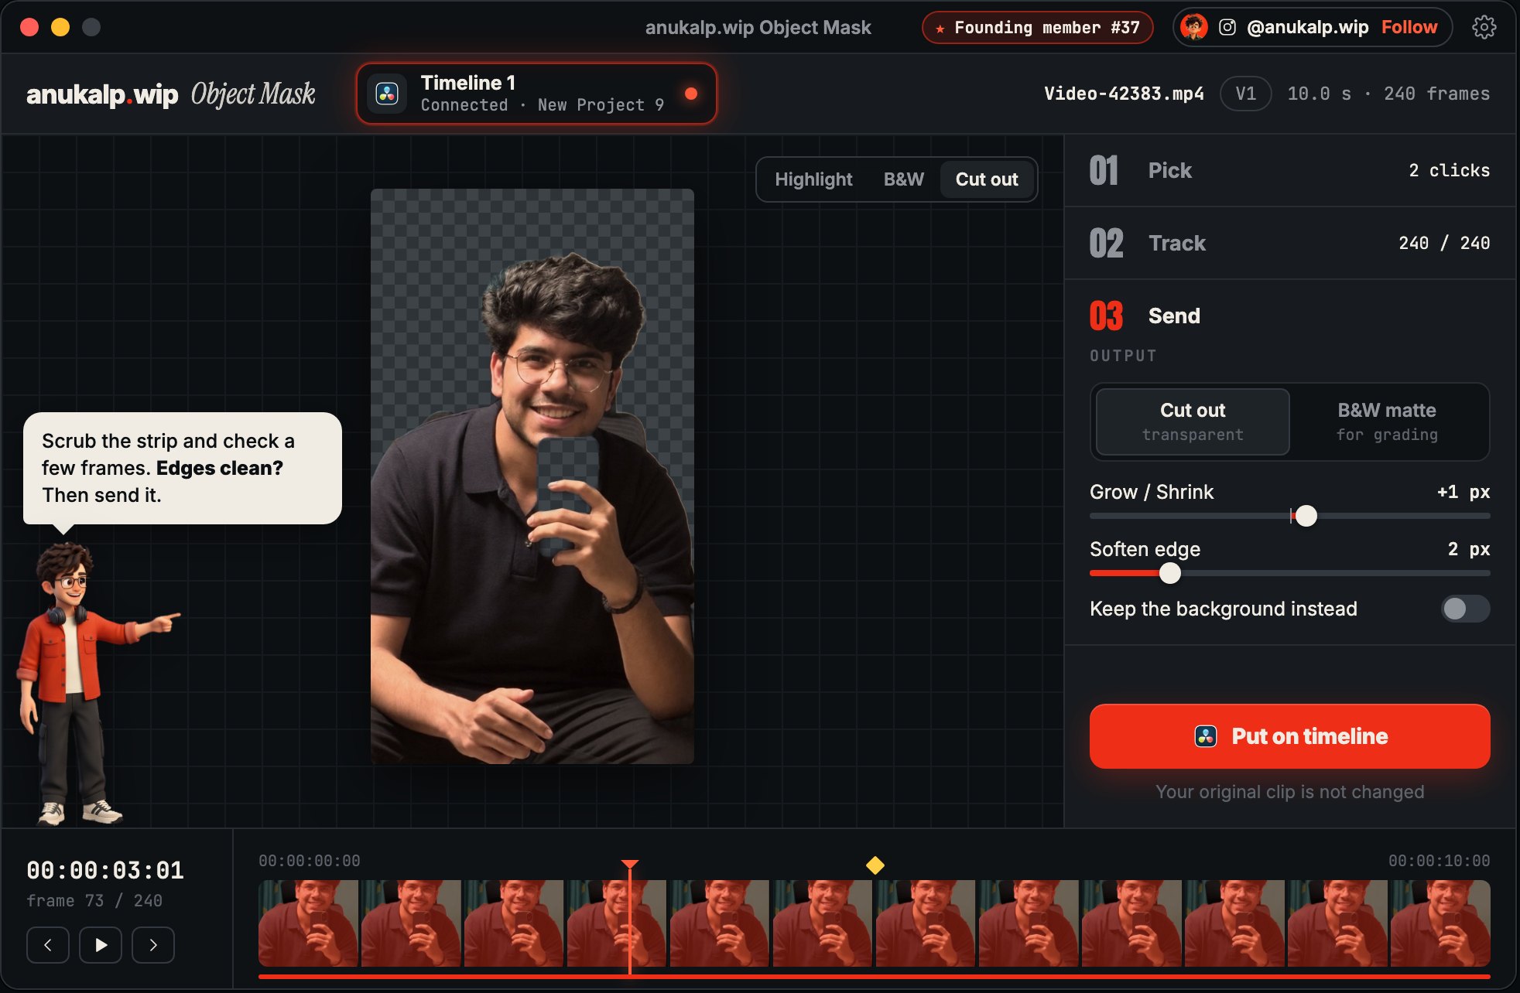1520x993 pixels.
Task: Toggle Keep the background instead switch
Action: pos(1465,609)
